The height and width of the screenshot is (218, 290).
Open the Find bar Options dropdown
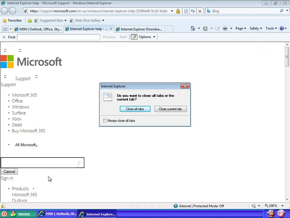click(147, 37)
